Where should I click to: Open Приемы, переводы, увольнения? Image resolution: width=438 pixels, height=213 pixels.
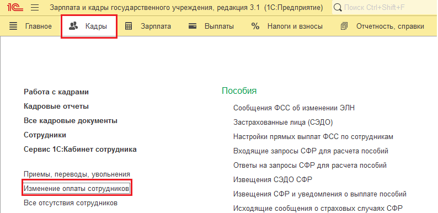(77, 174)
